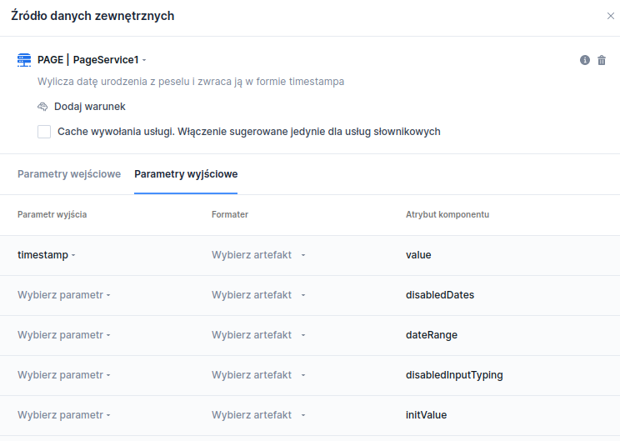Click the Dodaj warunek condition icon
Screen dimensions: 620x441
click(x=43, y=107)
